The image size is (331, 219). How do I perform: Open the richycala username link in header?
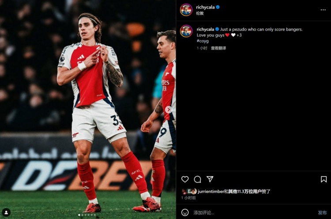coord(205,7)
